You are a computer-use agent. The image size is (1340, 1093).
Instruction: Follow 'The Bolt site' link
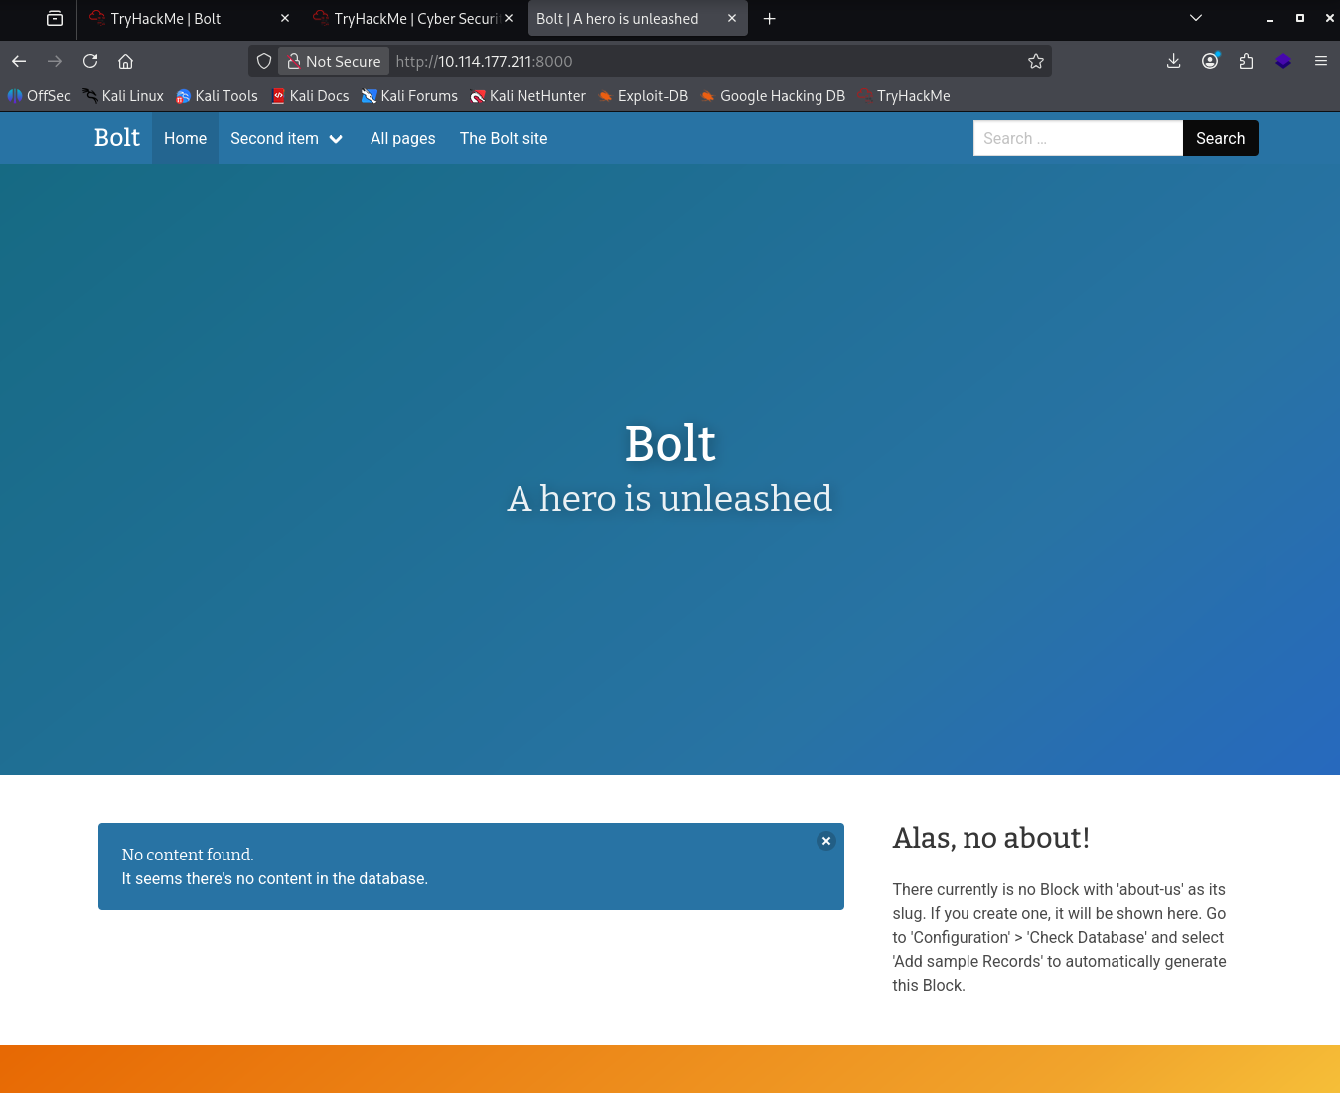click(504, 139)
